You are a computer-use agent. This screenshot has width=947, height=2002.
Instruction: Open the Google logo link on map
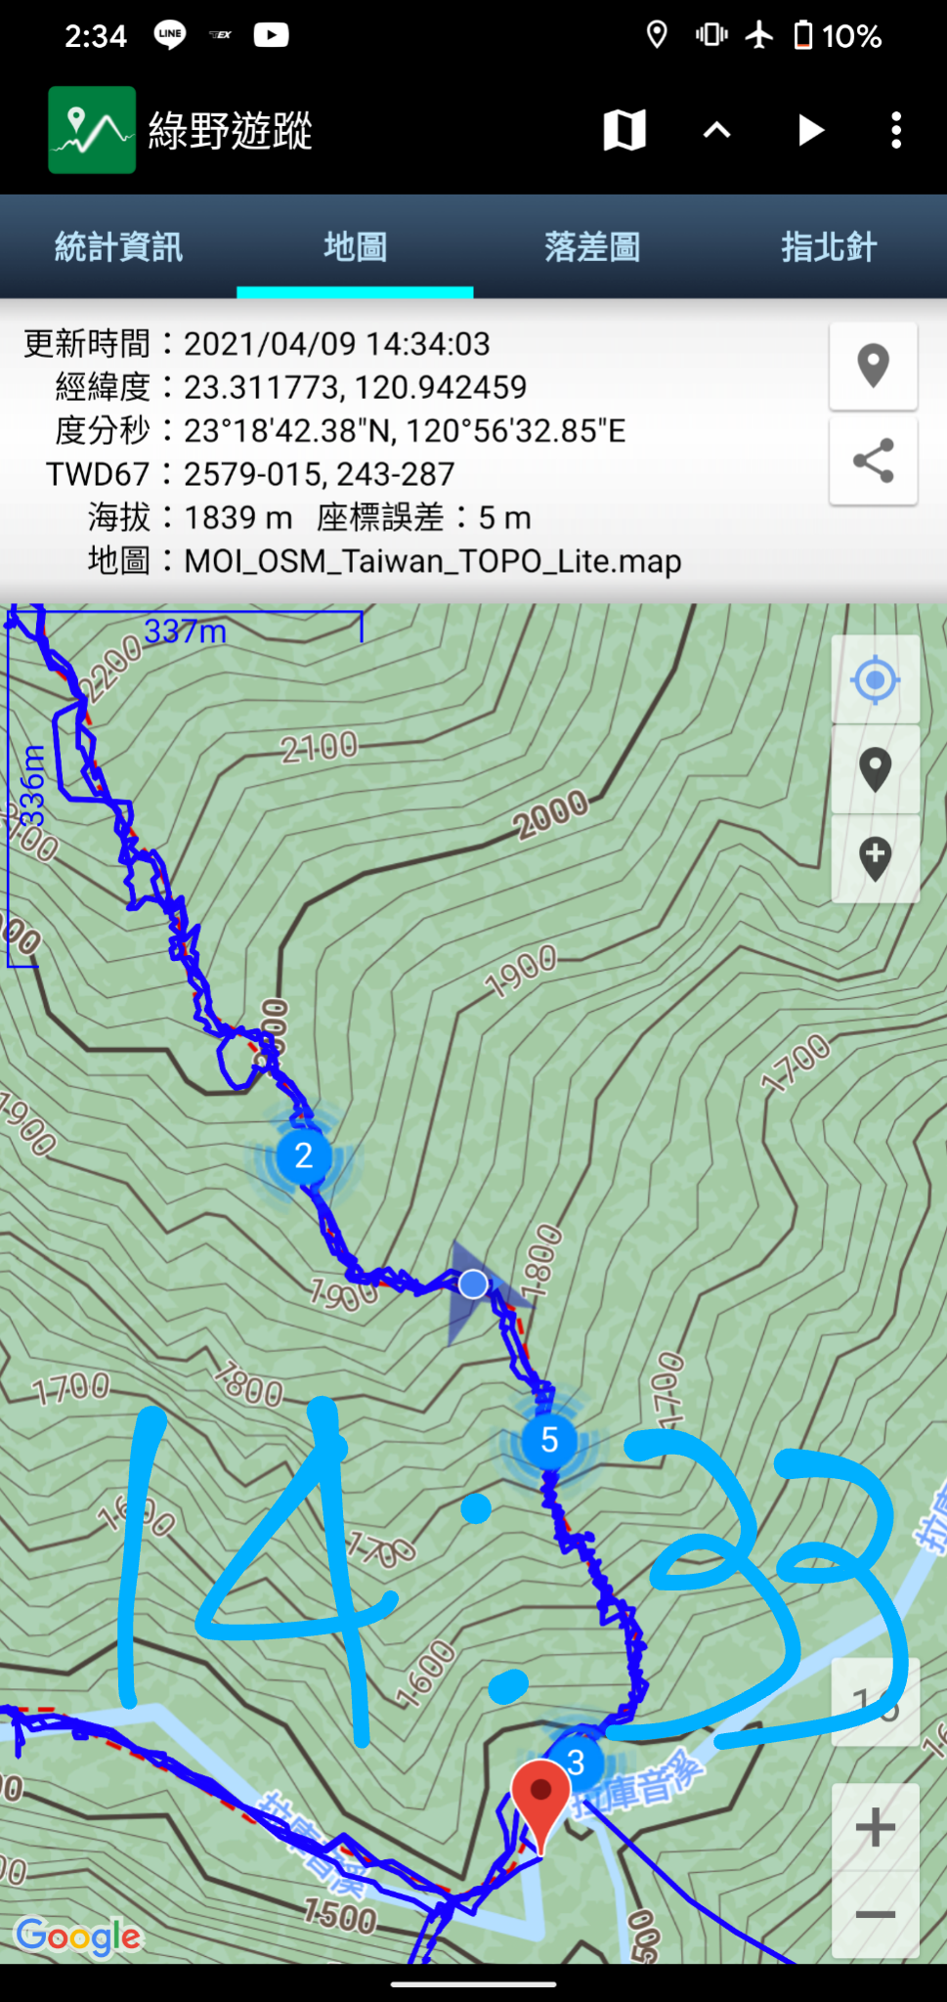(79, 1937)
